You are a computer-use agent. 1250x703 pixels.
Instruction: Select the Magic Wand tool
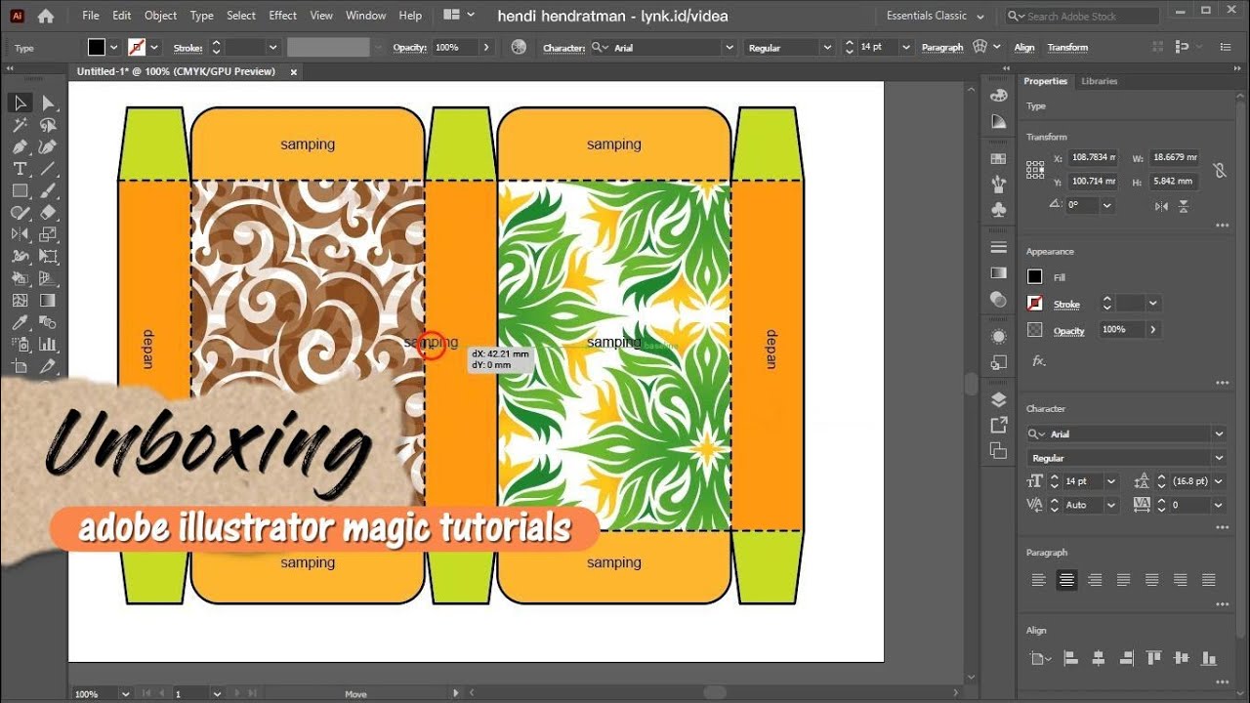(x=20, y=125)
